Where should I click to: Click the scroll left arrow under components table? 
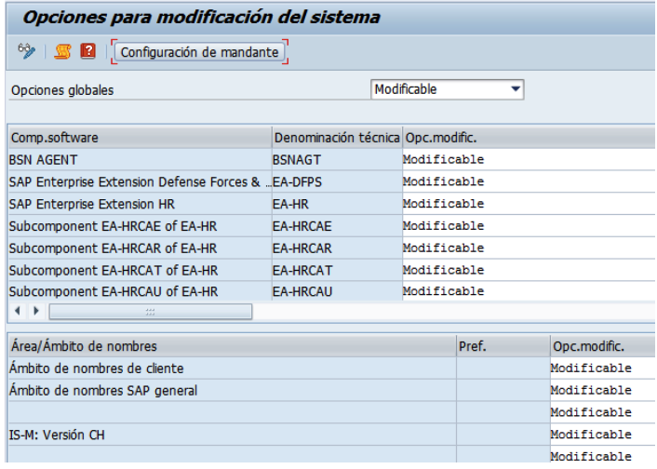tap(18, 311)
